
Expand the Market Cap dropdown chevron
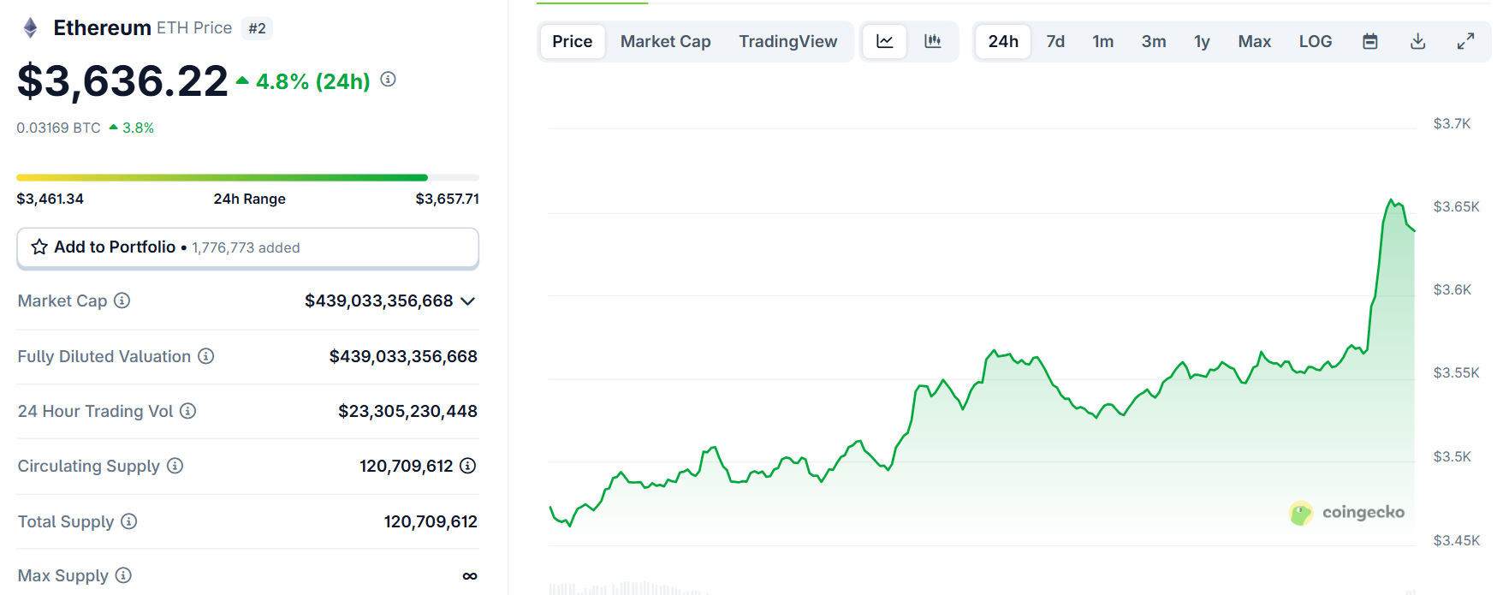pyautogui.click(x=468, y=301)
